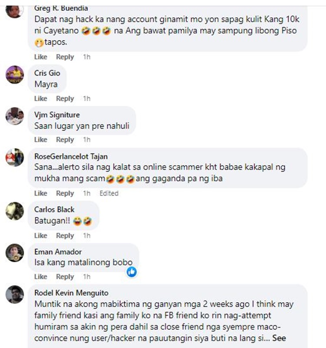The image size is (326, 348).
Task: View RoseGerlancelot Tajan's profile photo
Action: (15, 157)
